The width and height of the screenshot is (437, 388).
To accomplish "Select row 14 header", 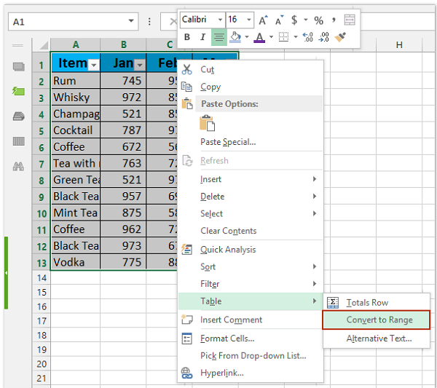I will [x=42, y=277].
